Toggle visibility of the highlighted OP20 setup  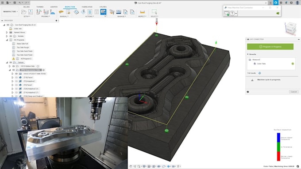(14, 70)
